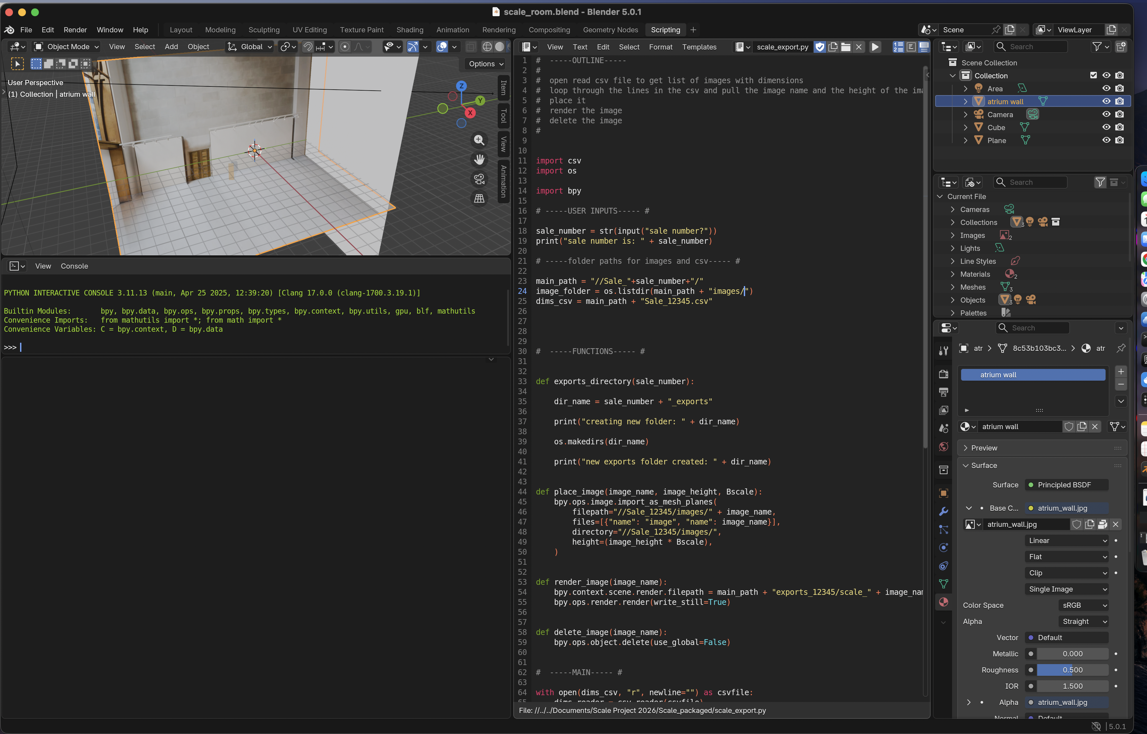Click the Vector Default button
The image size is (1147, 734).
point(1066,638)
